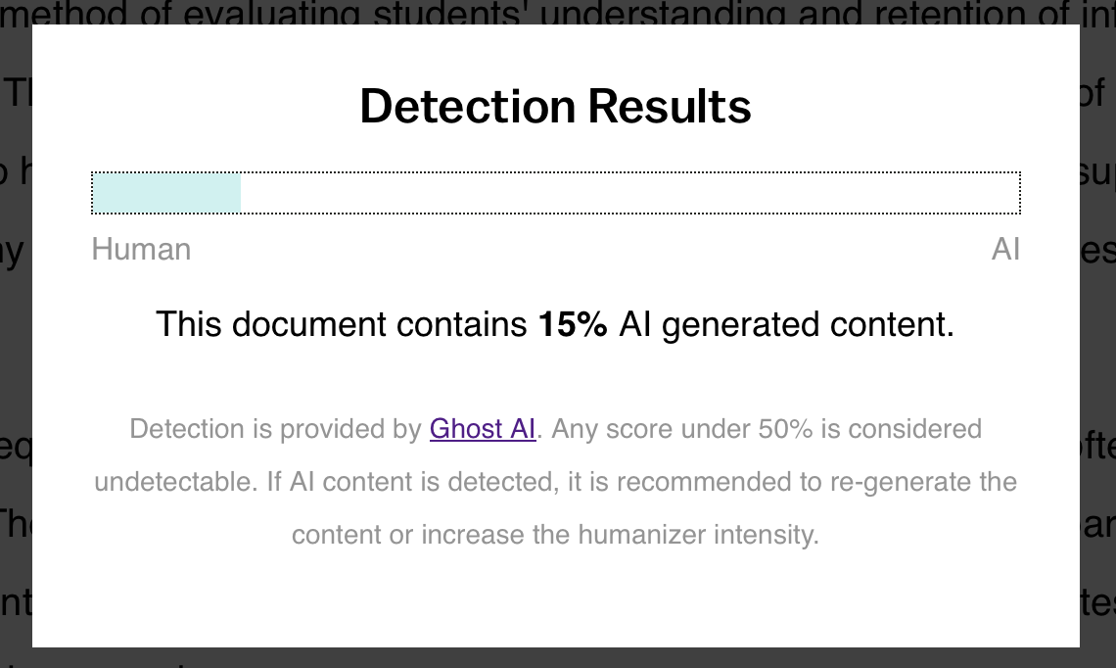Viewport: 1116px width, 668px height.
Task: Click the filled teal portion of detection bar
Action: pyautogui.click(x=166, y=193)
